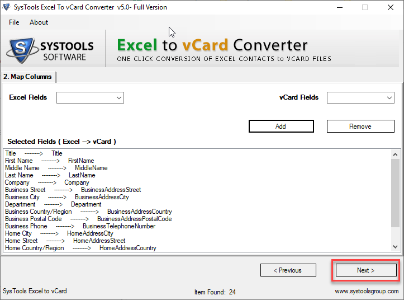Viewport: 404px width, 300px height.
Task: Go to the Next step
Action: 365,270
